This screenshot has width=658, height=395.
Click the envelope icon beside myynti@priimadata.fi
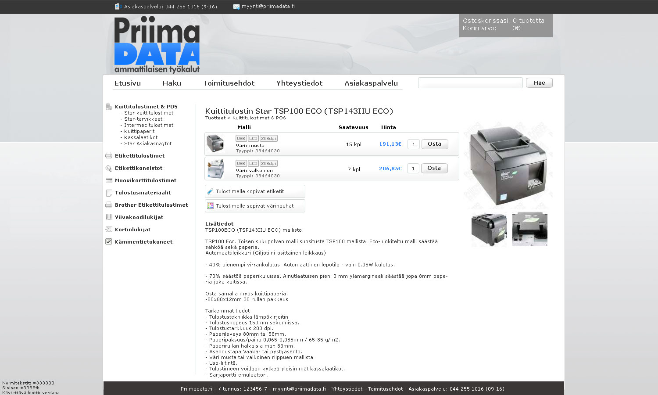(x=236, y=7)
